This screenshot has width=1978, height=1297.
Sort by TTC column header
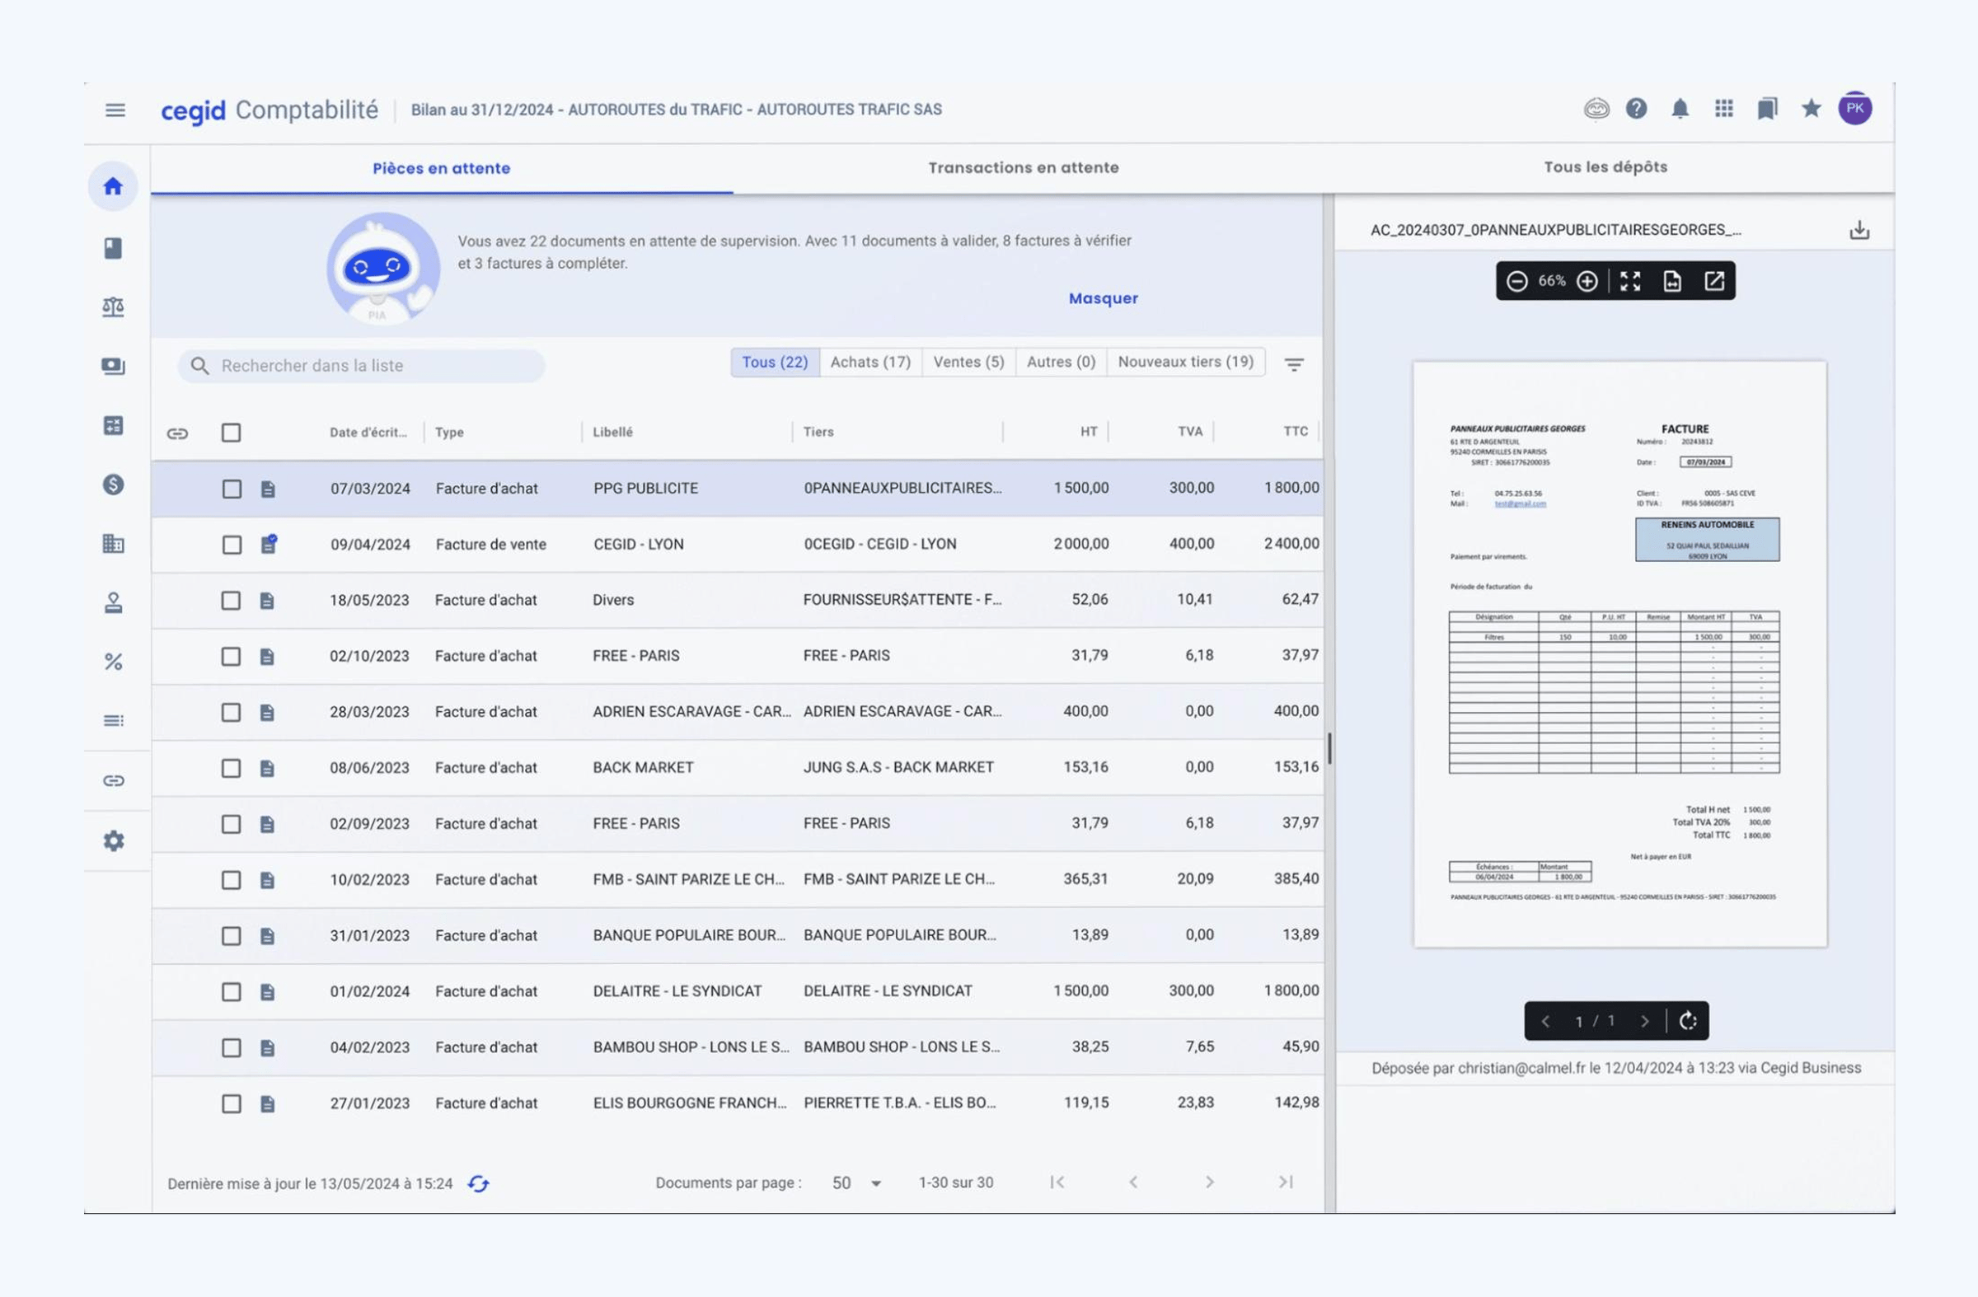[1296, 431]
